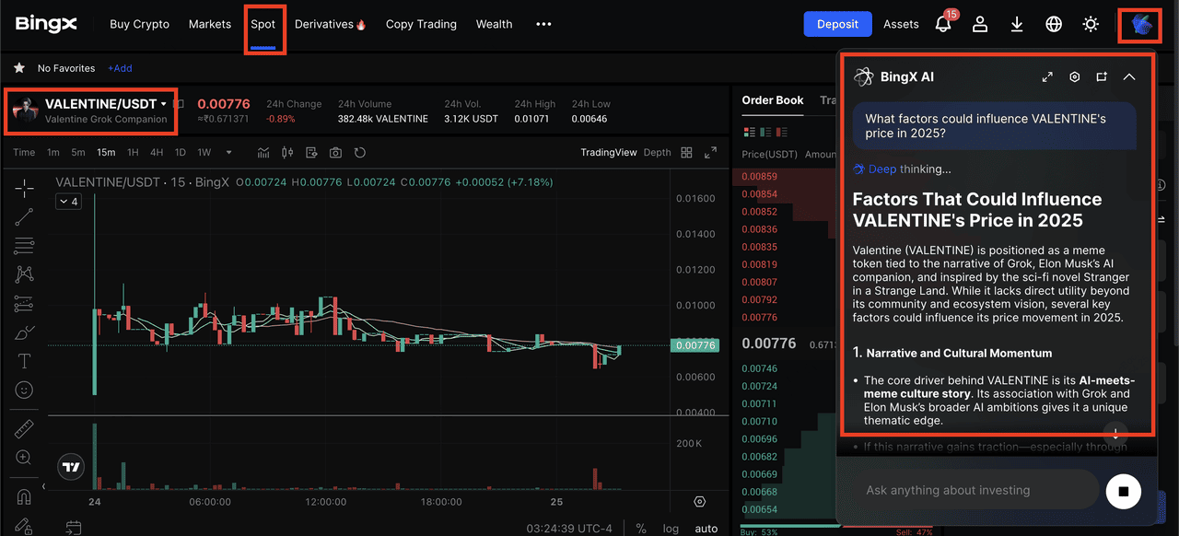Select the text annotation tool

(x=25, y=361)
